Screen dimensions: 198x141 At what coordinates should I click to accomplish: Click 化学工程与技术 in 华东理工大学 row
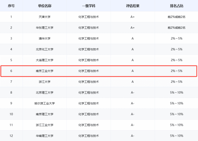(x=88, y=28)
